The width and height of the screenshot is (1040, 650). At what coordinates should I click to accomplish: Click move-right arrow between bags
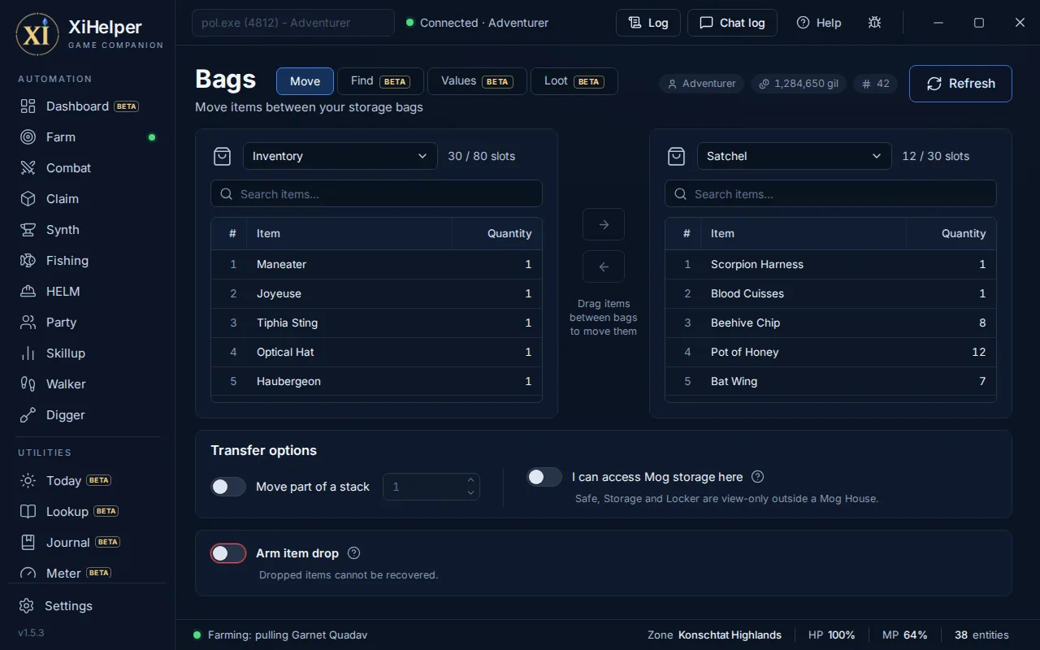pyautogui.click(x=604, y=224)
